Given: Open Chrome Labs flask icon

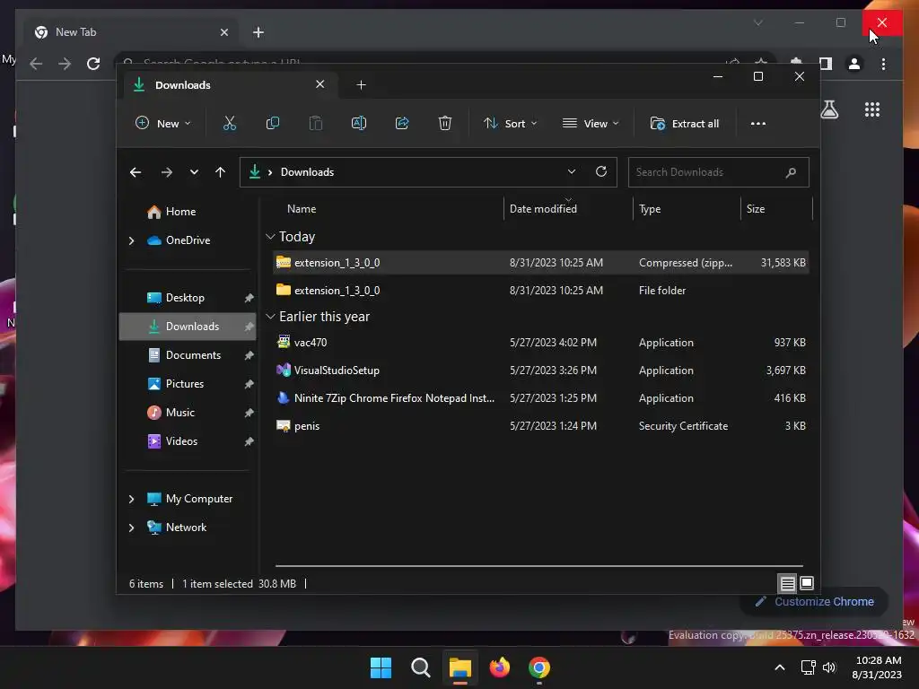Looking at the screenshot, I should pyautogui.click(x=829, y=109).
